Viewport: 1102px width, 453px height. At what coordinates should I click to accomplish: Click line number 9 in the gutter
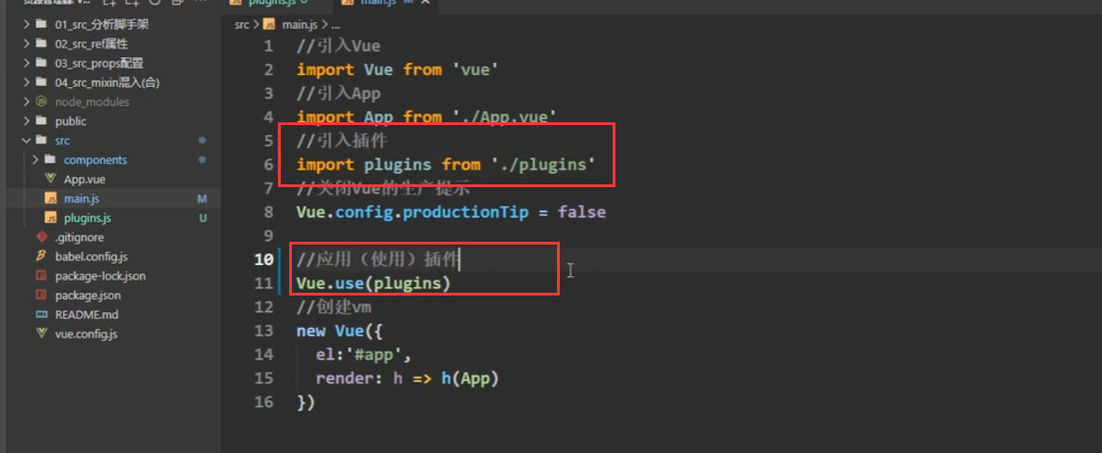pyautogui.click(x=268, y=236)
